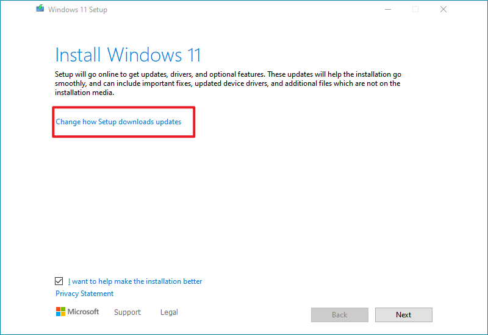This screenshot has width=488, height=335.
Task: Uncheck the help make installation better checkbox
Action: [59, 281]
